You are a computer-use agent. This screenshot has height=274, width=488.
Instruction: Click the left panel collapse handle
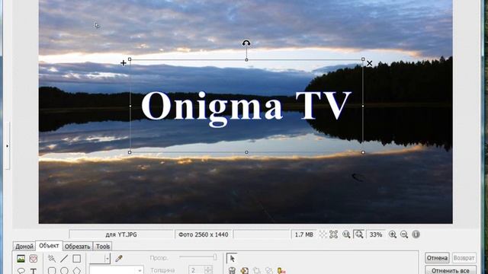[x=7, y=145]
